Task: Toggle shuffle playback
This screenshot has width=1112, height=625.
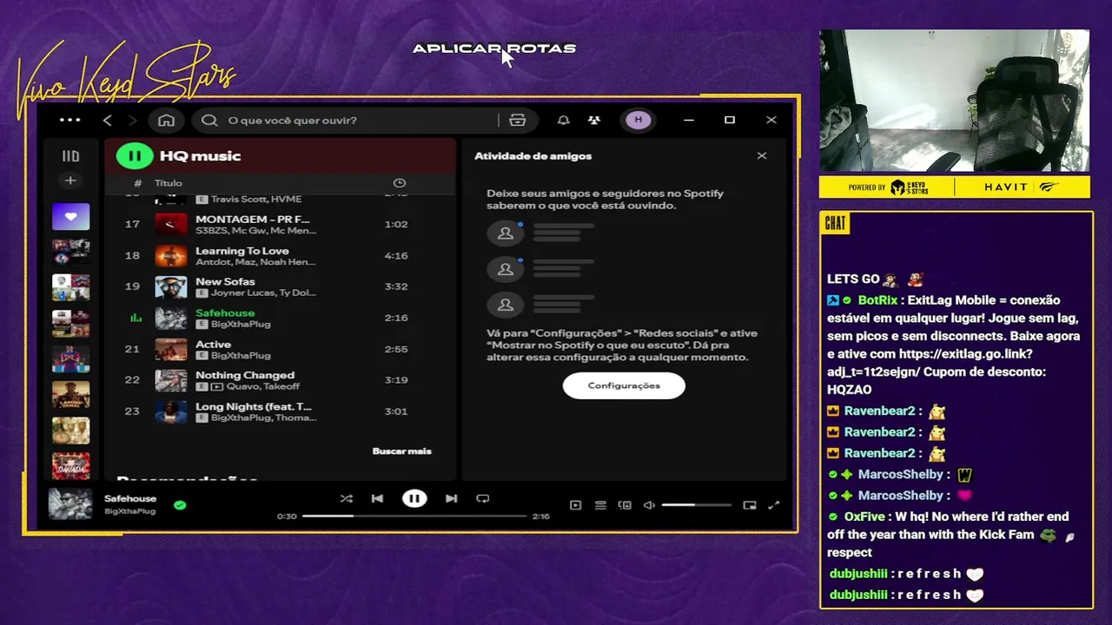Action: pos(346,499)
